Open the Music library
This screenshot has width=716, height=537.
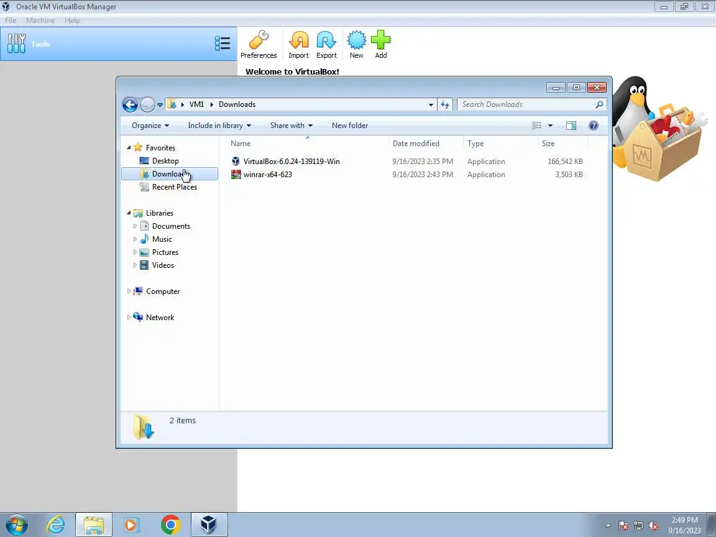(162, 239)
